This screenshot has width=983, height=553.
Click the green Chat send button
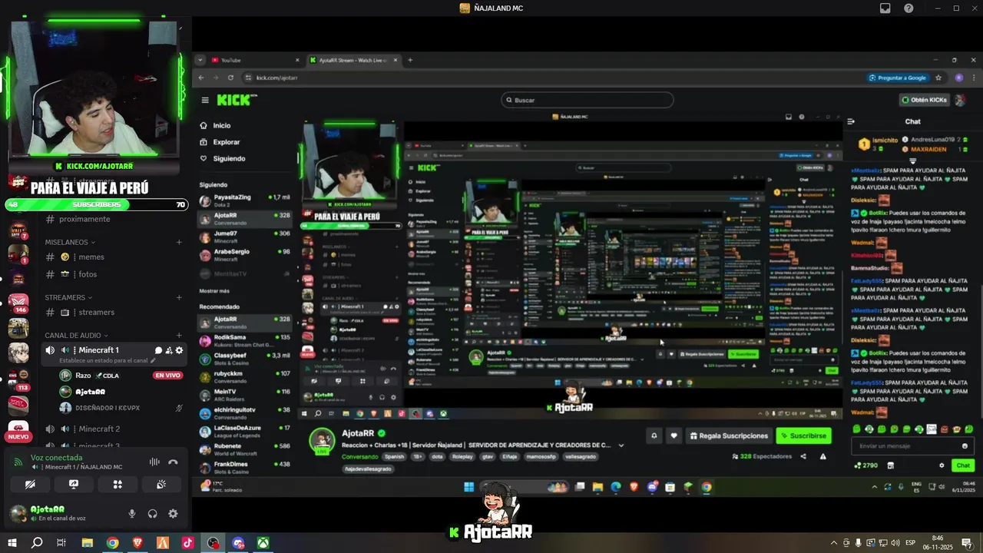[x=963, y=465]
